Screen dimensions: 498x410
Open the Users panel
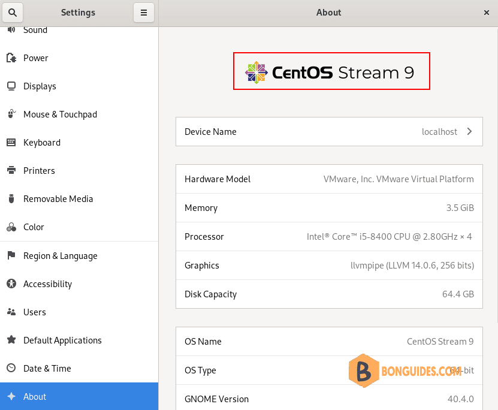click(x=79, y=312)
